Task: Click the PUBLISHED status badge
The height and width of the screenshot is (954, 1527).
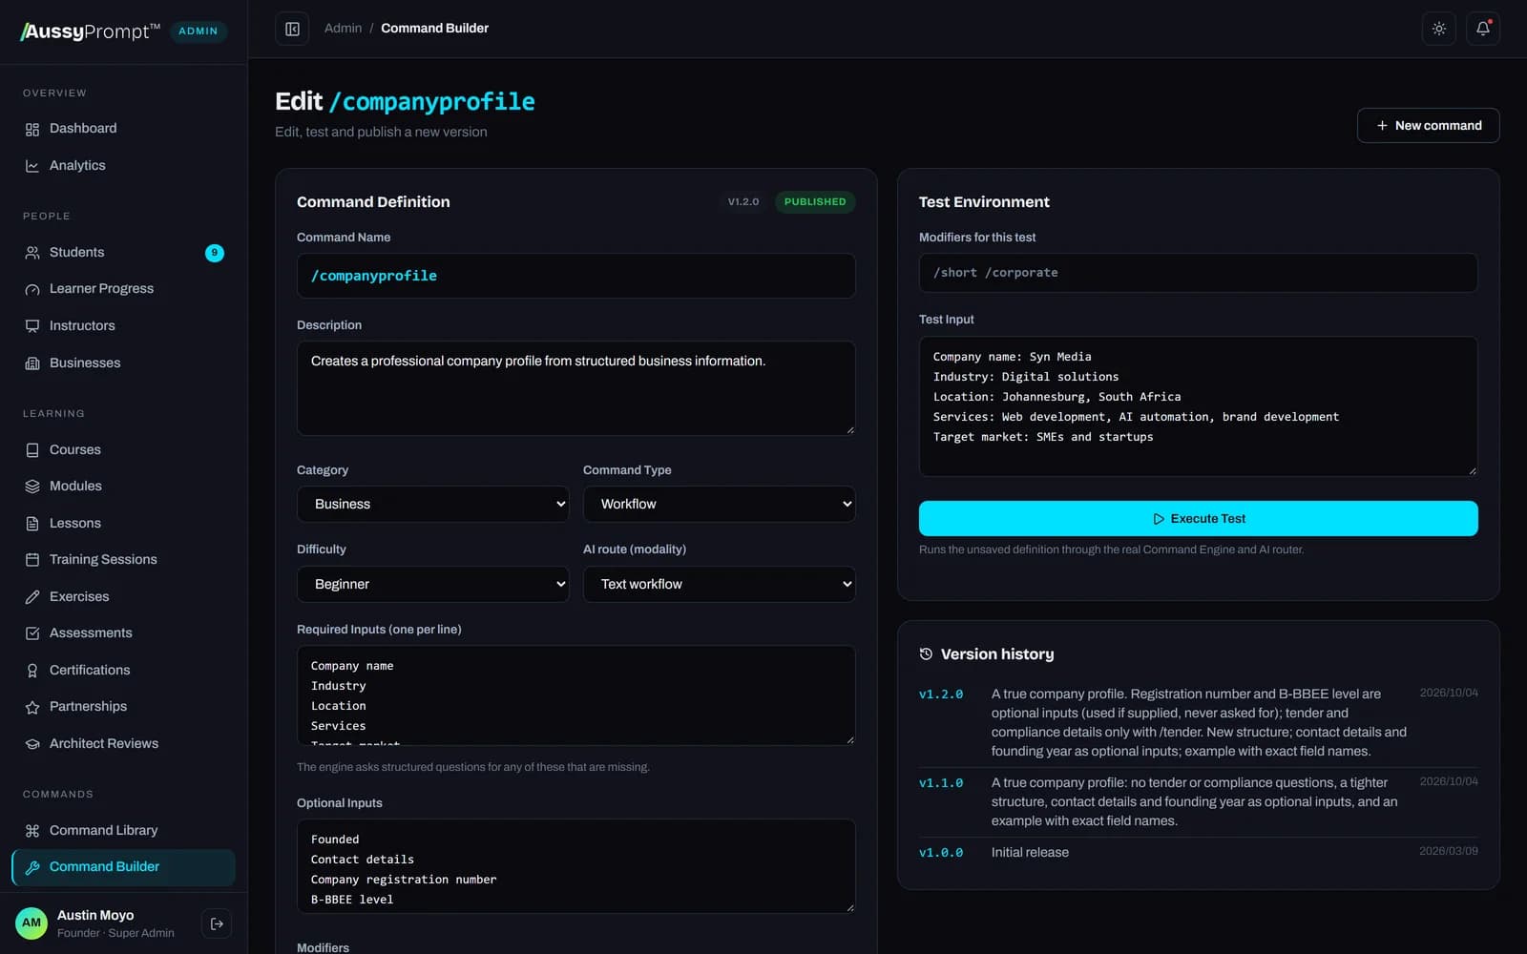Action: click(815, 202)
